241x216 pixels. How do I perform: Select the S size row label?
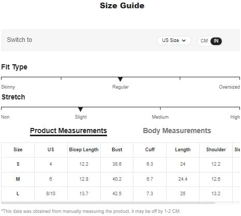tap(18, 164)
